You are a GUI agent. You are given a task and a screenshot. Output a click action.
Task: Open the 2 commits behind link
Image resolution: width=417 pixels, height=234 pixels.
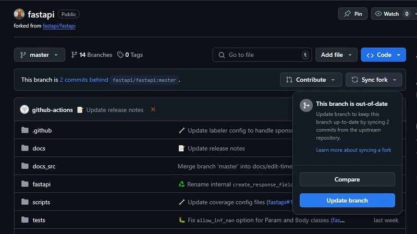click(x=84, y=80)
